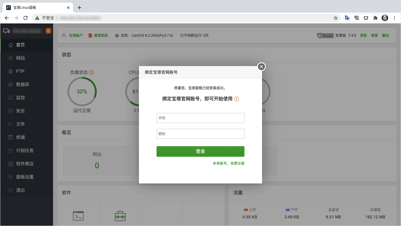Click the folder icon beside 文件
This screenshot has height=226, width=401.
(x=11, y=124)
